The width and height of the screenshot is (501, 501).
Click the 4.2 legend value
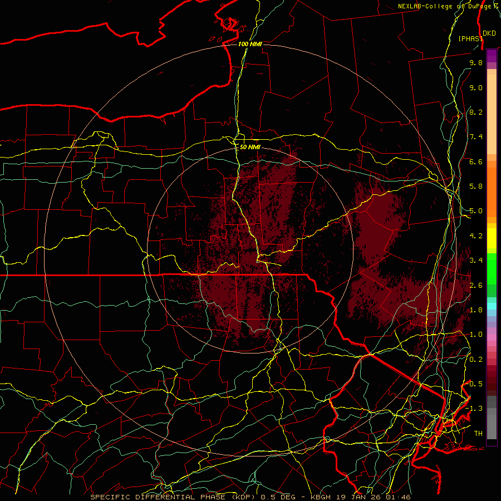point(476,236)
